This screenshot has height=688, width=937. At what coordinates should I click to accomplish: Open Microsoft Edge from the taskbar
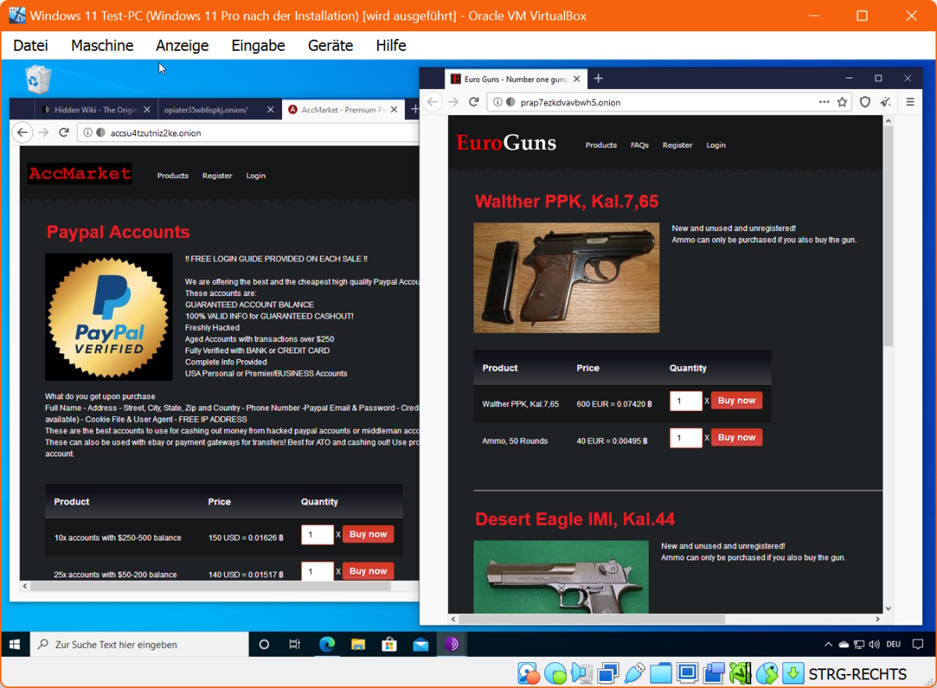[326, 644]
